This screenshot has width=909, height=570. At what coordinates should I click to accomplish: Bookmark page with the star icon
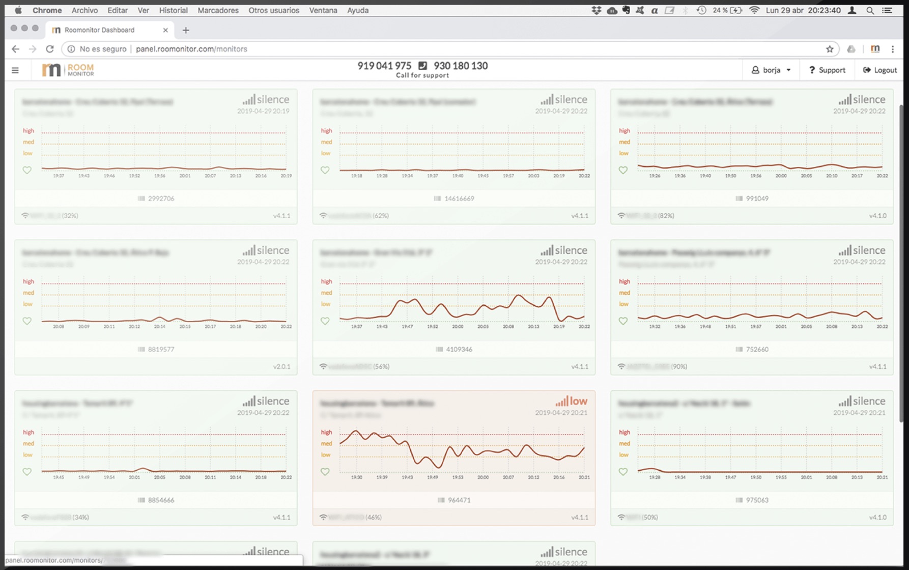[x=830, y=49]
